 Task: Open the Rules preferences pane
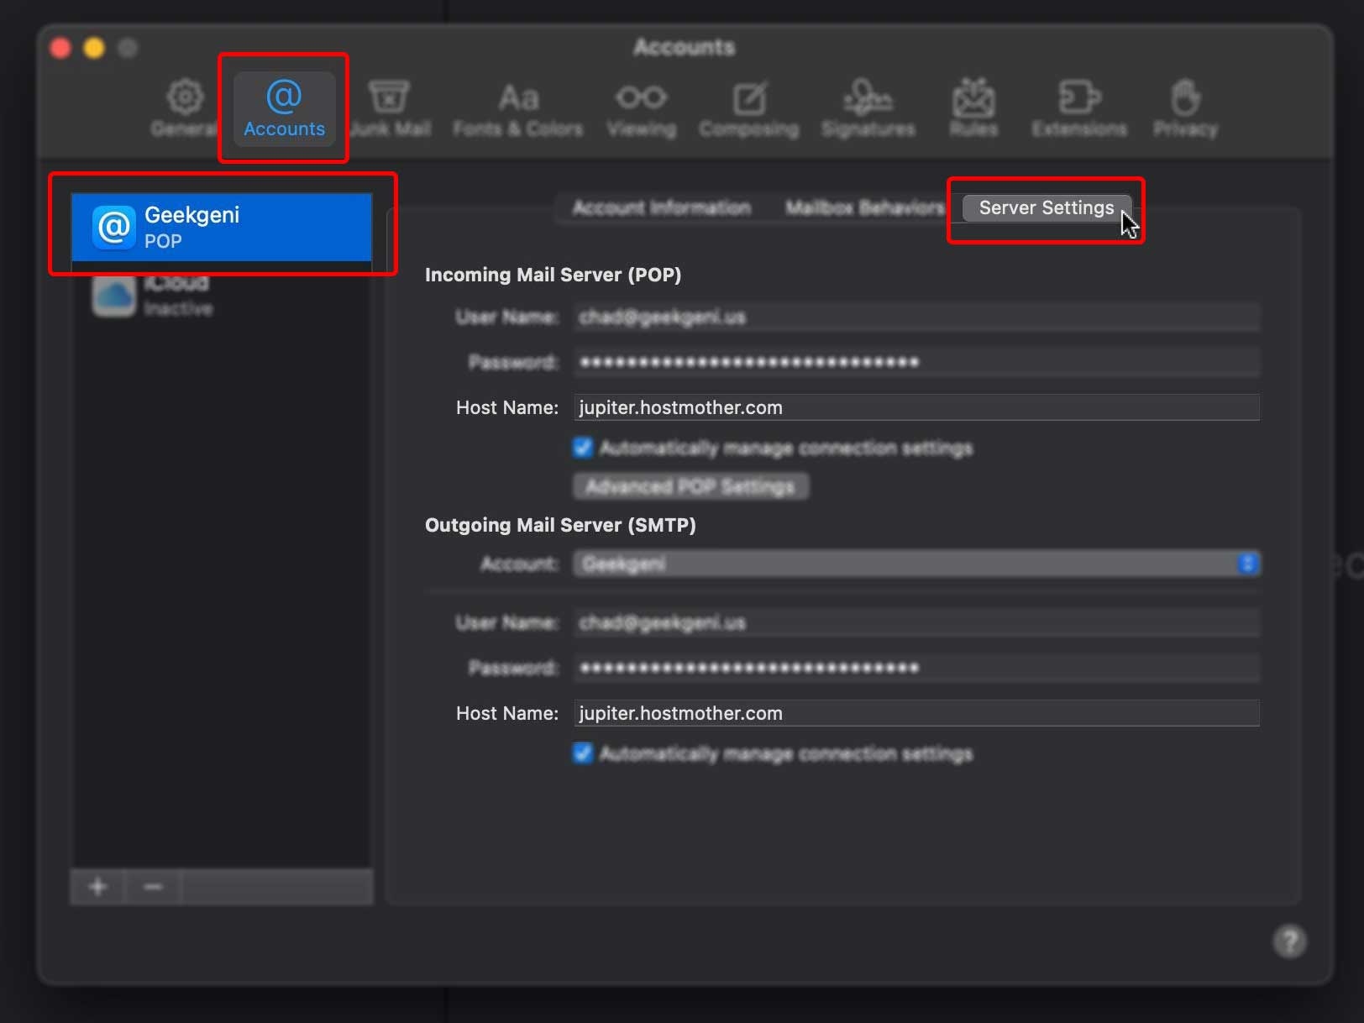973,109
